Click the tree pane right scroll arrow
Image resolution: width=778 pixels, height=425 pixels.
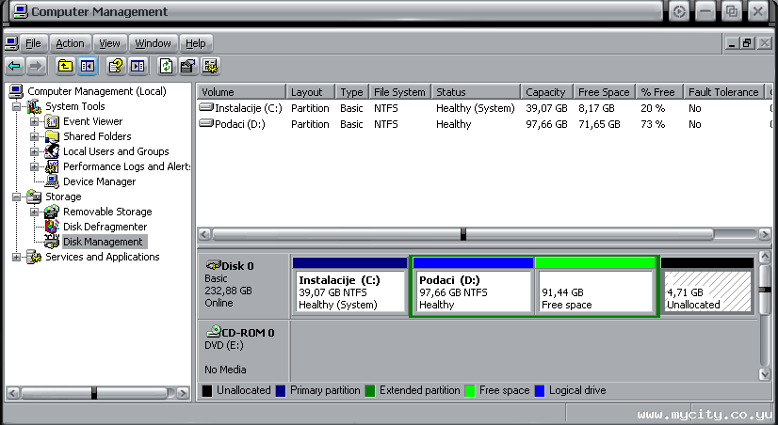(x=183, y=393)
